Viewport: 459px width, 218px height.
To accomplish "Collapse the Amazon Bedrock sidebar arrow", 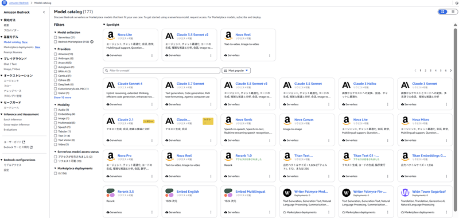I will click(x=44, y=12).
